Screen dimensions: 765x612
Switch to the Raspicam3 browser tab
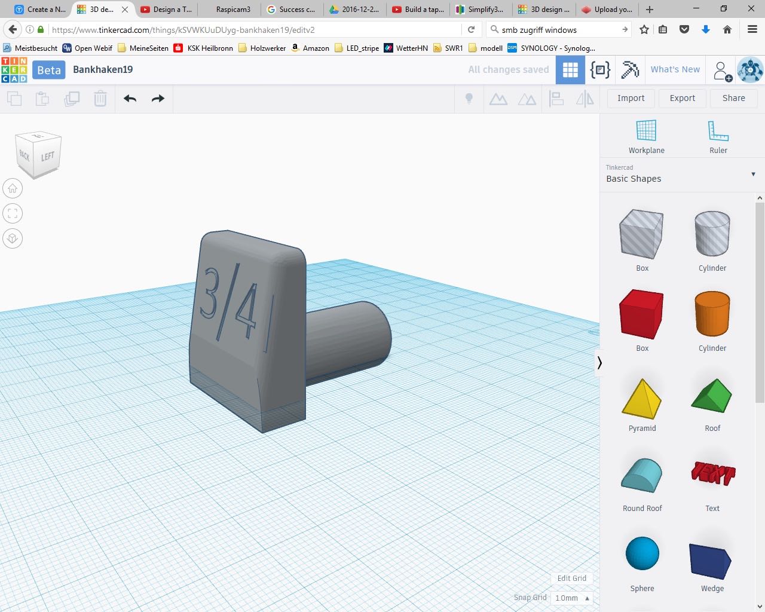tap(233, 9)
